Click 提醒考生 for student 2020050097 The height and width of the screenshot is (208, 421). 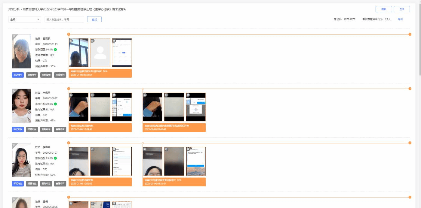(32, 129)
